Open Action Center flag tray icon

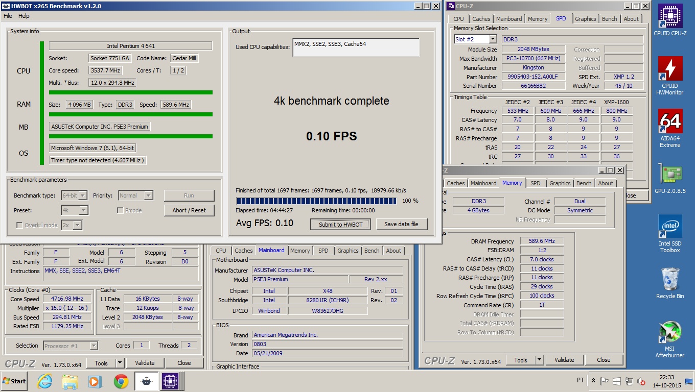coord(605,381)
